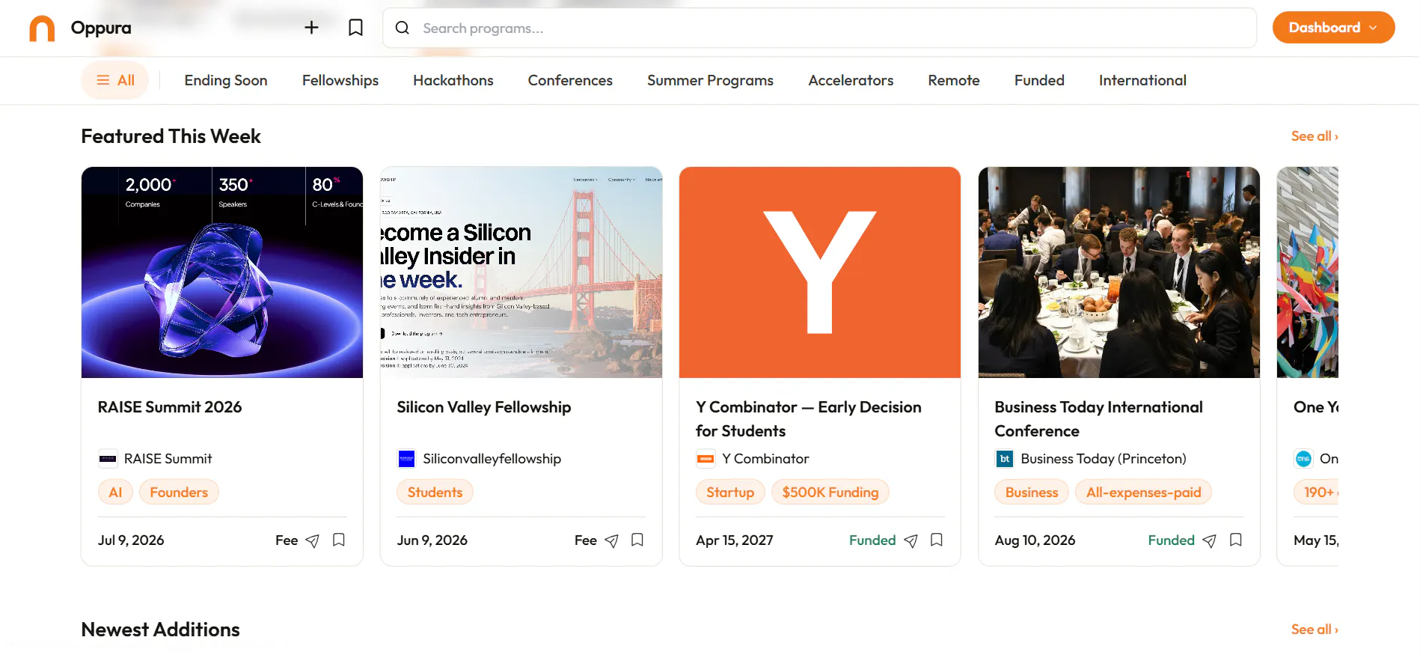This screenshot has width=1420, height=655.
Task: Open Silicon Valley Fellowship bridge image
Action: pyautogui.click(x=521, y=272)
